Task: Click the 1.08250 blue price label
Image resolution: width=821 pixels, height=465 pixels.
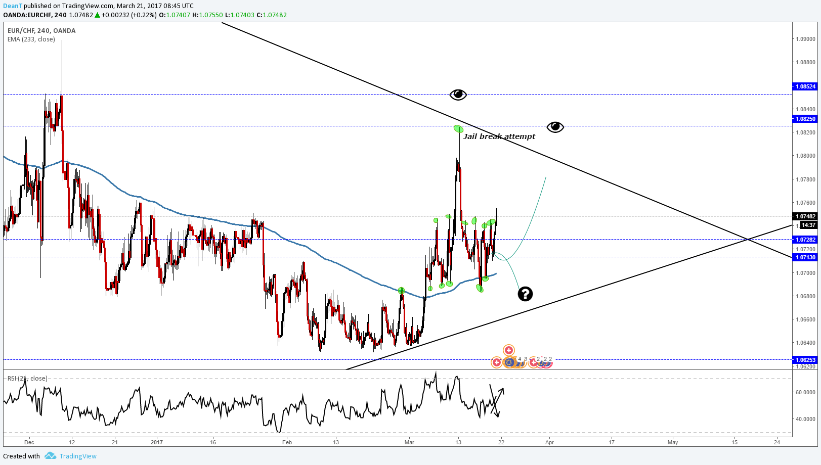Action: (805, 119)
